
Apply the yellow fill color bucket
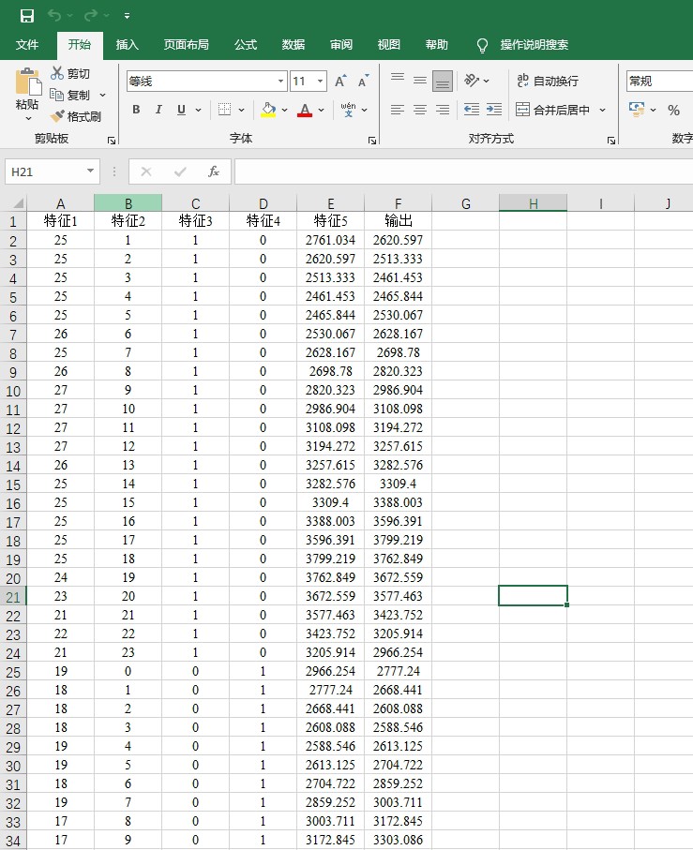coord(268,110)
